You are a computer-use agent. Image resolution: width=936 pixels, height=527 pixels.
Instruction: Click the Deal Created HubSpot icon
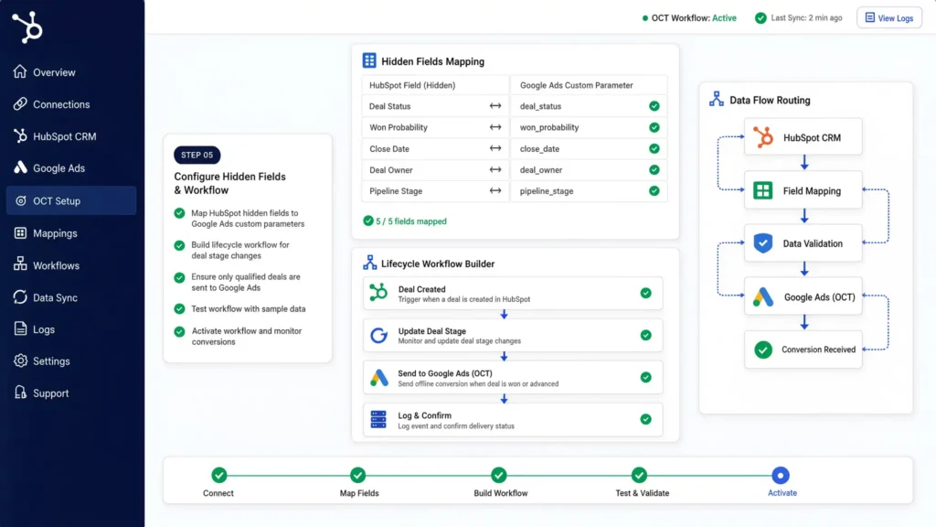tap(378, 293)
